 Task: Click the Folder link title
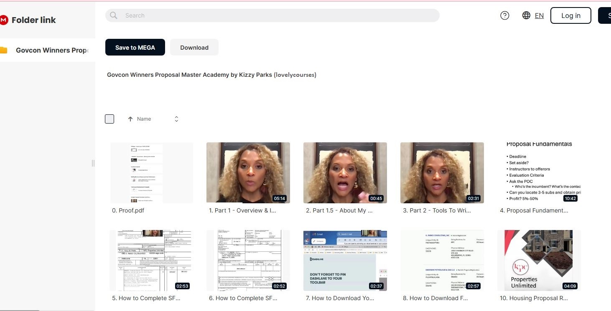33,20
